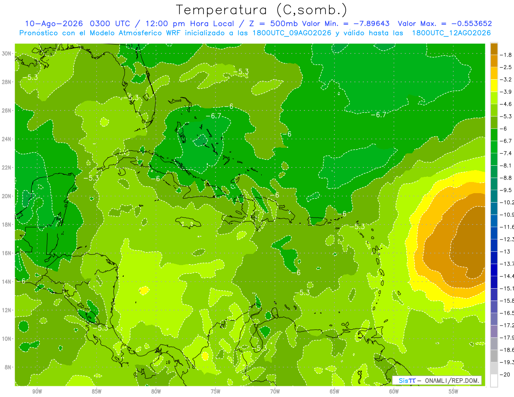The width and height of the screenshot is (514, 397).
Task: Click the "16N" latitude label
Action: click(x=7, y=253)
